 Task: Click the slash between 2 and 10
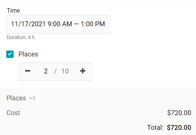[55, 71]
